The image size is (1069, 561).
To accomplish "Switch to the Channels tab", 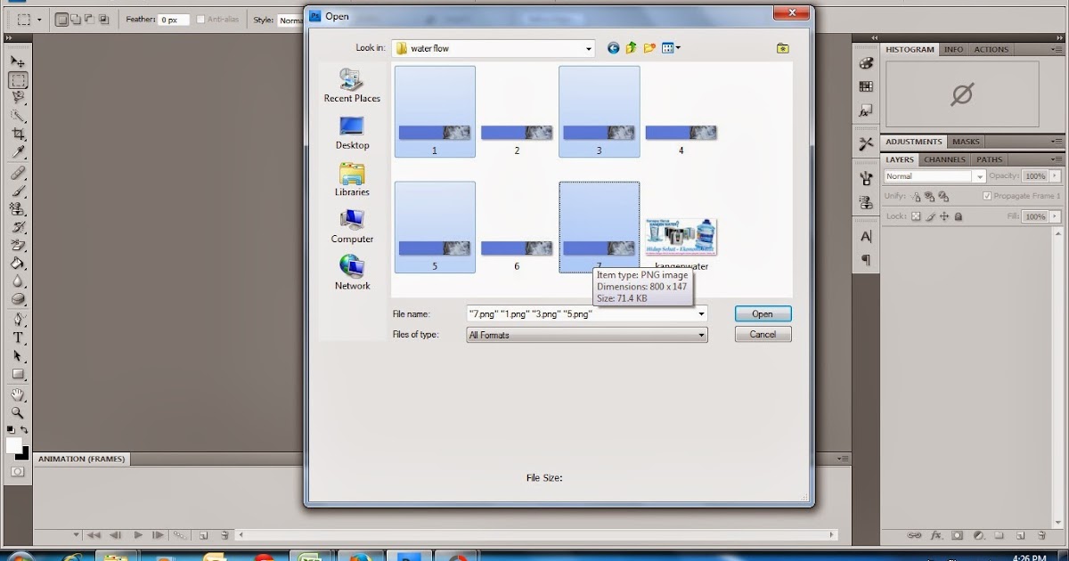I will (944, 159).
